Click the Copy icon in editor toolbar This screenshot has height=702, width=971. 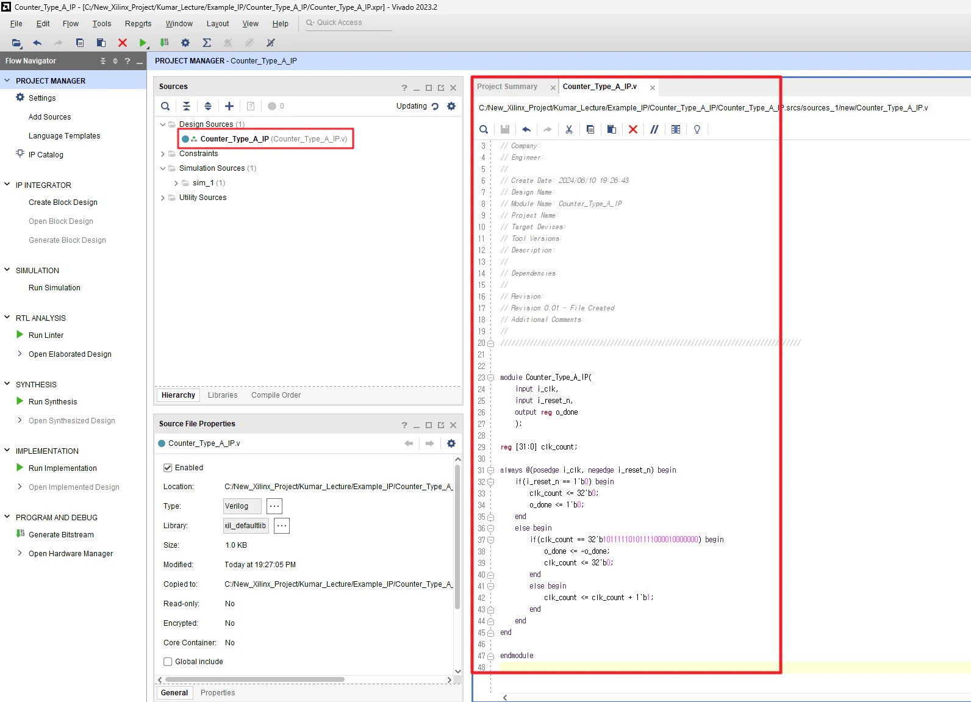click(590, 129)
